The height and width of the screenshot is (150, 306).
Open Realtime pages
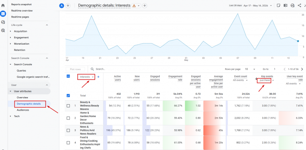pyautogui.click(x=20, y=17)
